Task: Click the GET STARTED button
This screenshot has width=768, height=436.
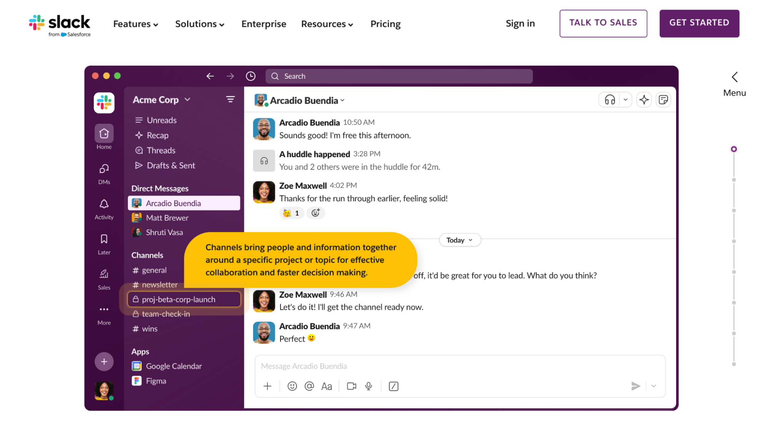Action: [699, 23]
